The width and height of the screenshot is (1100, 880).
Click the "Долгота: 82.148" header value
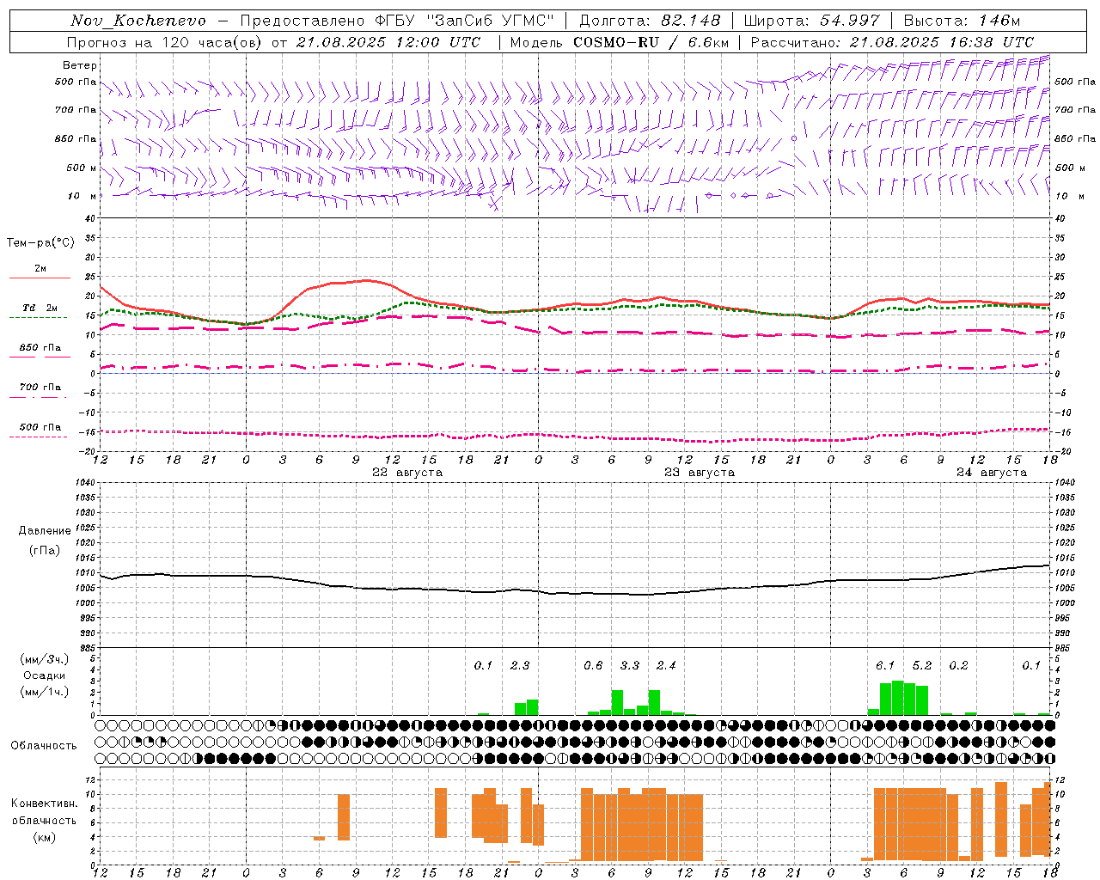pos(650,21)
